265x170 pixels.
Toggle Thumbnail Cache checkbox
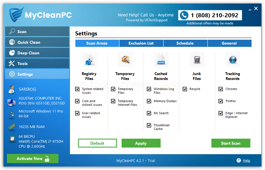pos(149,125)
